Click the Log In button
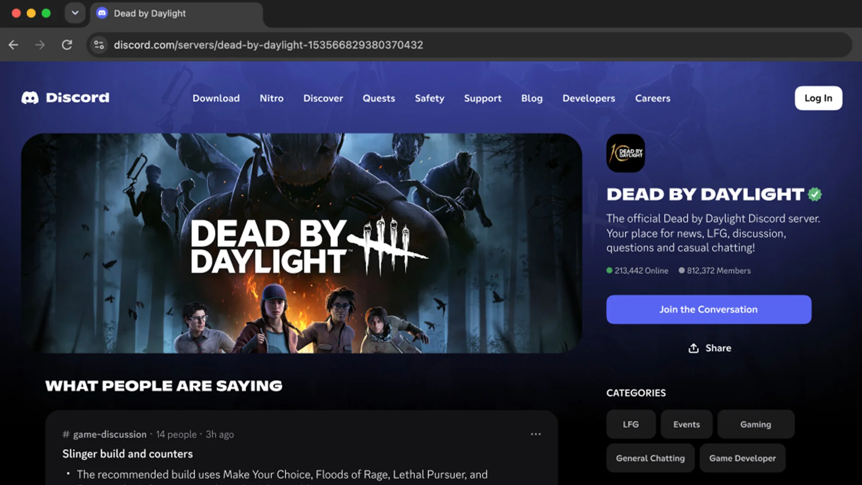862x485 pixels. [x=818, y=98]
